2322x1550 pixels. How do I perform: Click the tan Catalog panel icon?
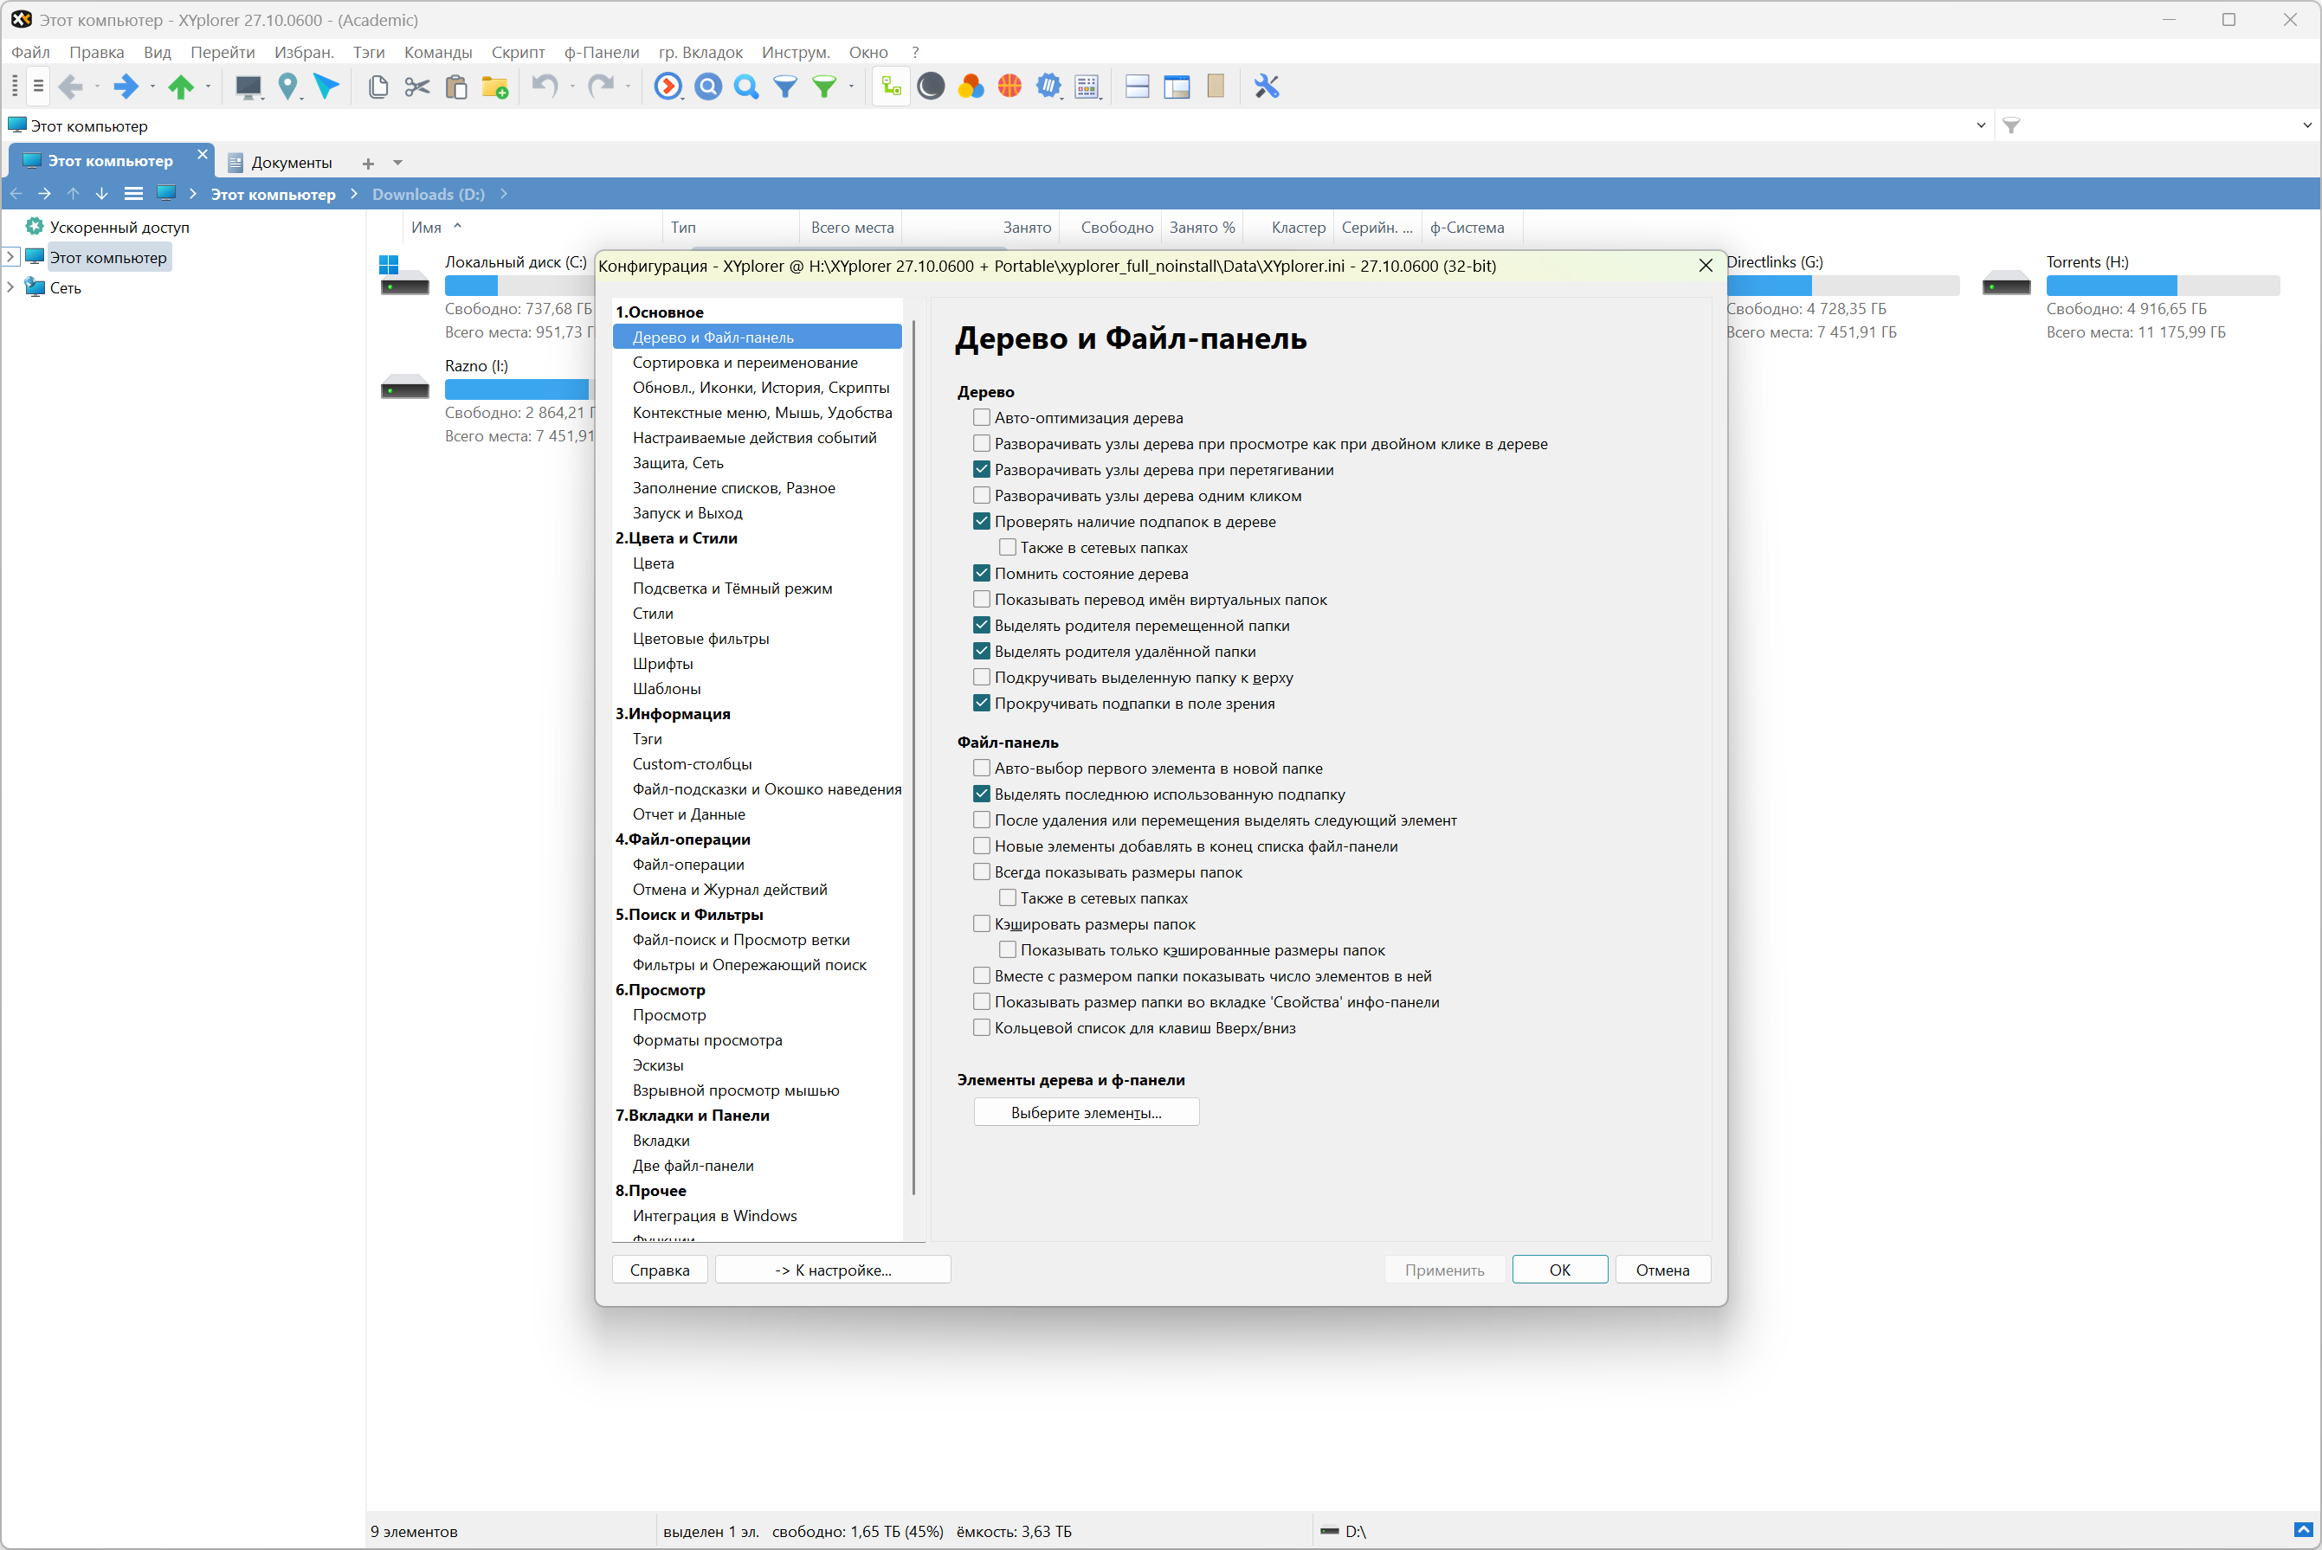[x=1216, y=87]
